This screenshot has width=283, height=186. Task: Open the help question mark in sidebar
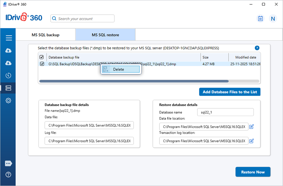8,174
